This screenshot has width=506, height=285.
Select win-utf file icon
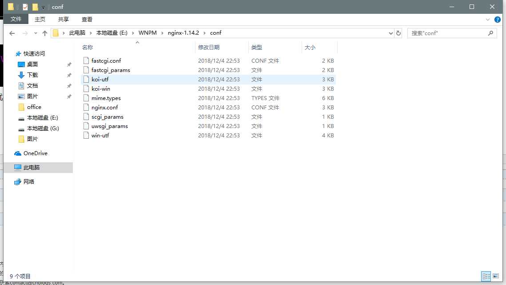click(x=86, y=136)
